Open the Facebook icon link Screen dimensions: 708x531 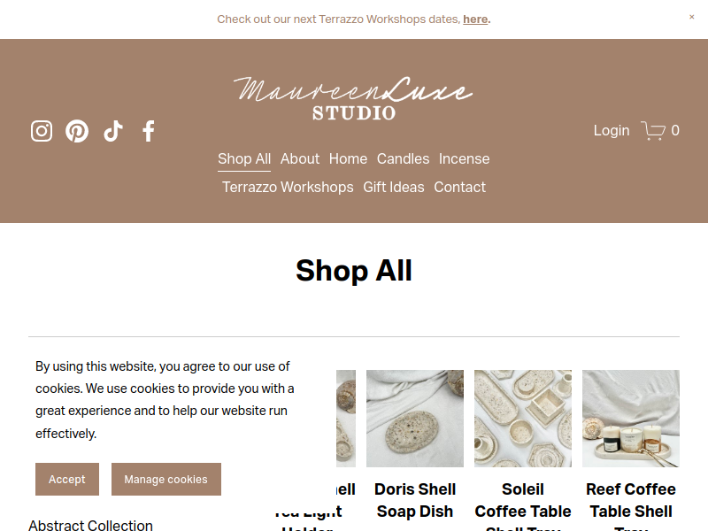coord(149,131)
